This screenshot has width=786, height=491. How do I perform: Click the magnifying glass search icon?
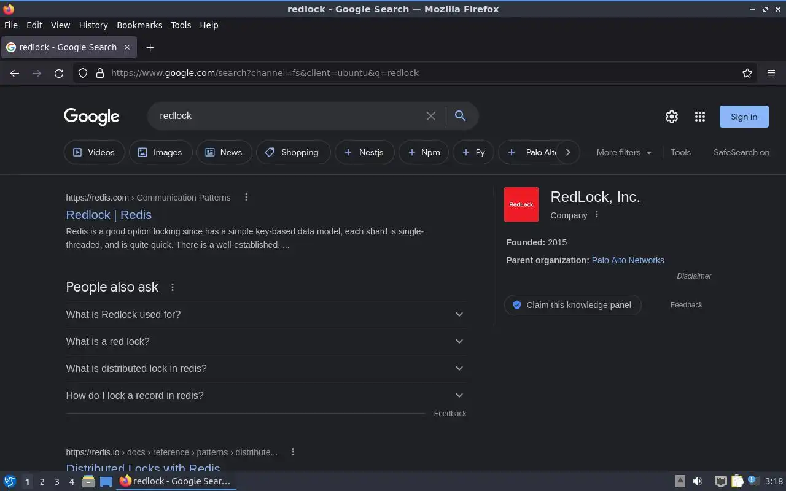[460, 115]
